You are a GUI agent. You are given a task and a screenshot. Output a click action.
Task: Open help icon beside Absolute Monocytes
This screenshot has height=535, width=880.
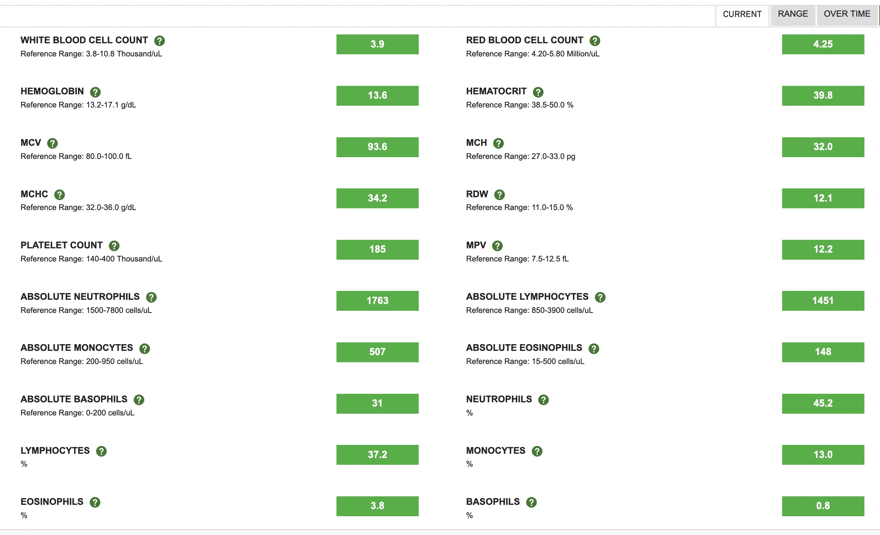[144, 348]
